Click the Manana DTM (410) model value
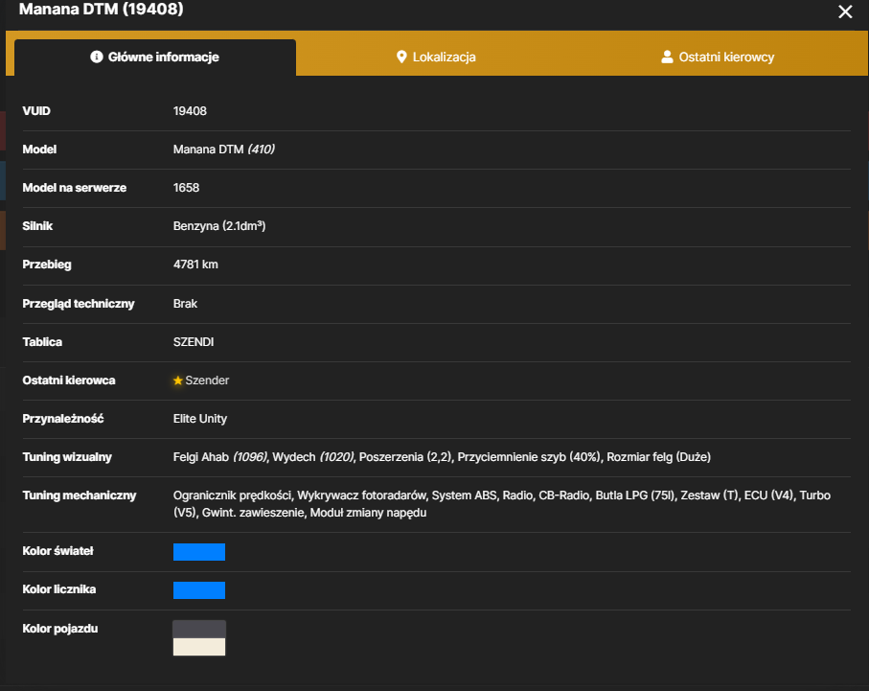Viewport: 869px width, 691px height. pos(224,150)
